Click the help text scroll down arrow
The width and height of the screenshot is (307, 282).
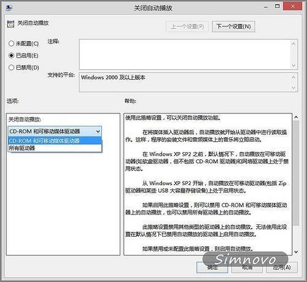[x=296, y=252]
